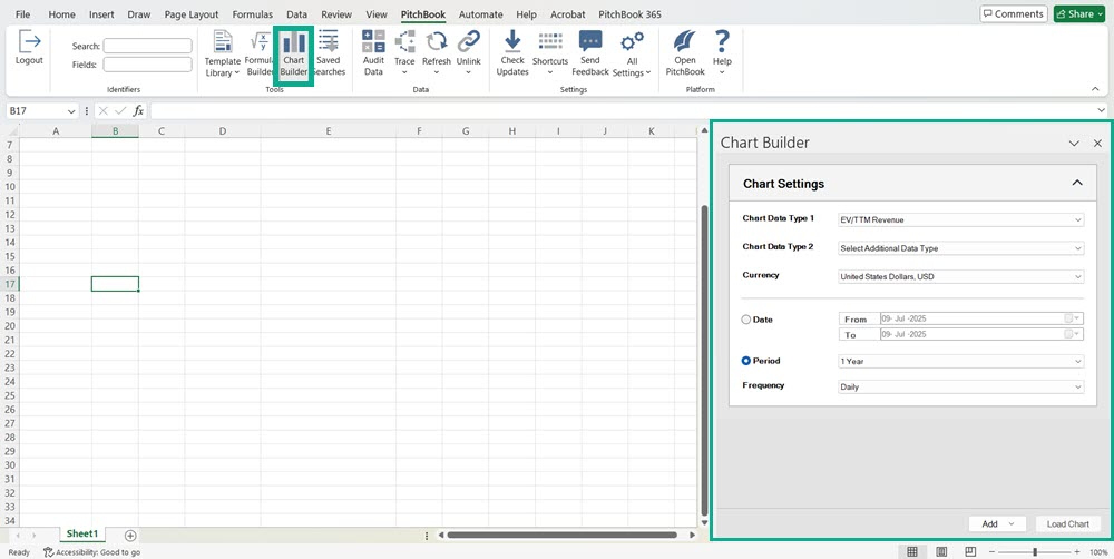Viewport: 1114px width, 559px height.
Task: Open the Trace tool
Action: pyautogui.click(x=404, y=53)
